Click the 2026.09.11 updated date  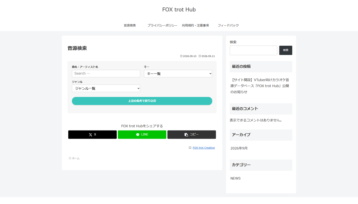point(208,56)
